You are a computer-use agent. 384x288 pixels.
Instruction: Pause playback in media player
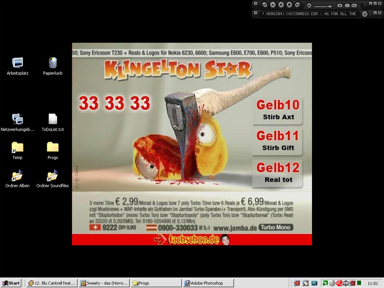click(281, 5)
